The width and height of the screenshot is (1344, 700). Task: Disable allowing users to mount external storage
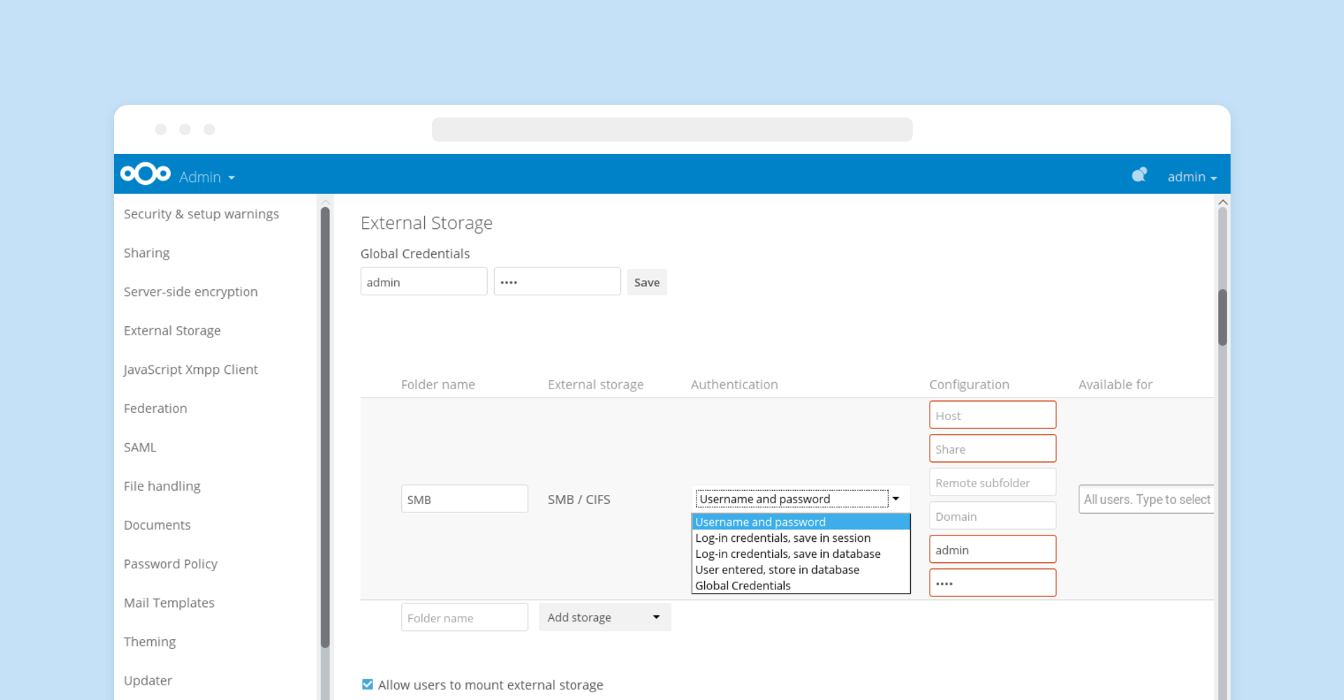coord(367,684)
